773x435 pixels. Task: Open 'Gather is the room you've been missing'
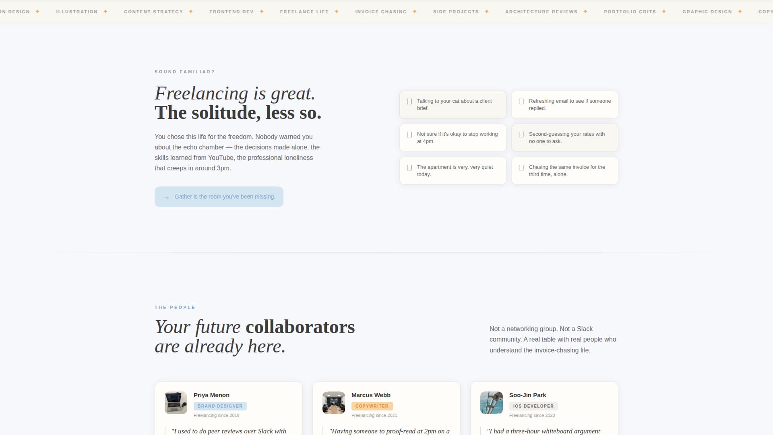pos(225,197)
